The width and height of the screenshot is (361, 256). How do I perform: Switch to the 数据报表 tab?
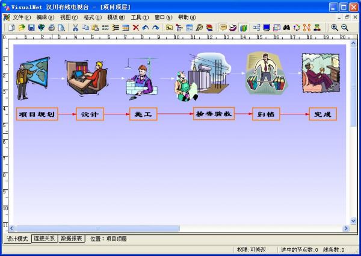72,239
